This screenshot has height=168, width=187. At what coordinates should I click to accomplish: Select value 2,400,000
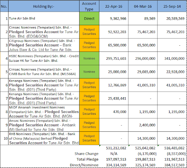point(147,125)
